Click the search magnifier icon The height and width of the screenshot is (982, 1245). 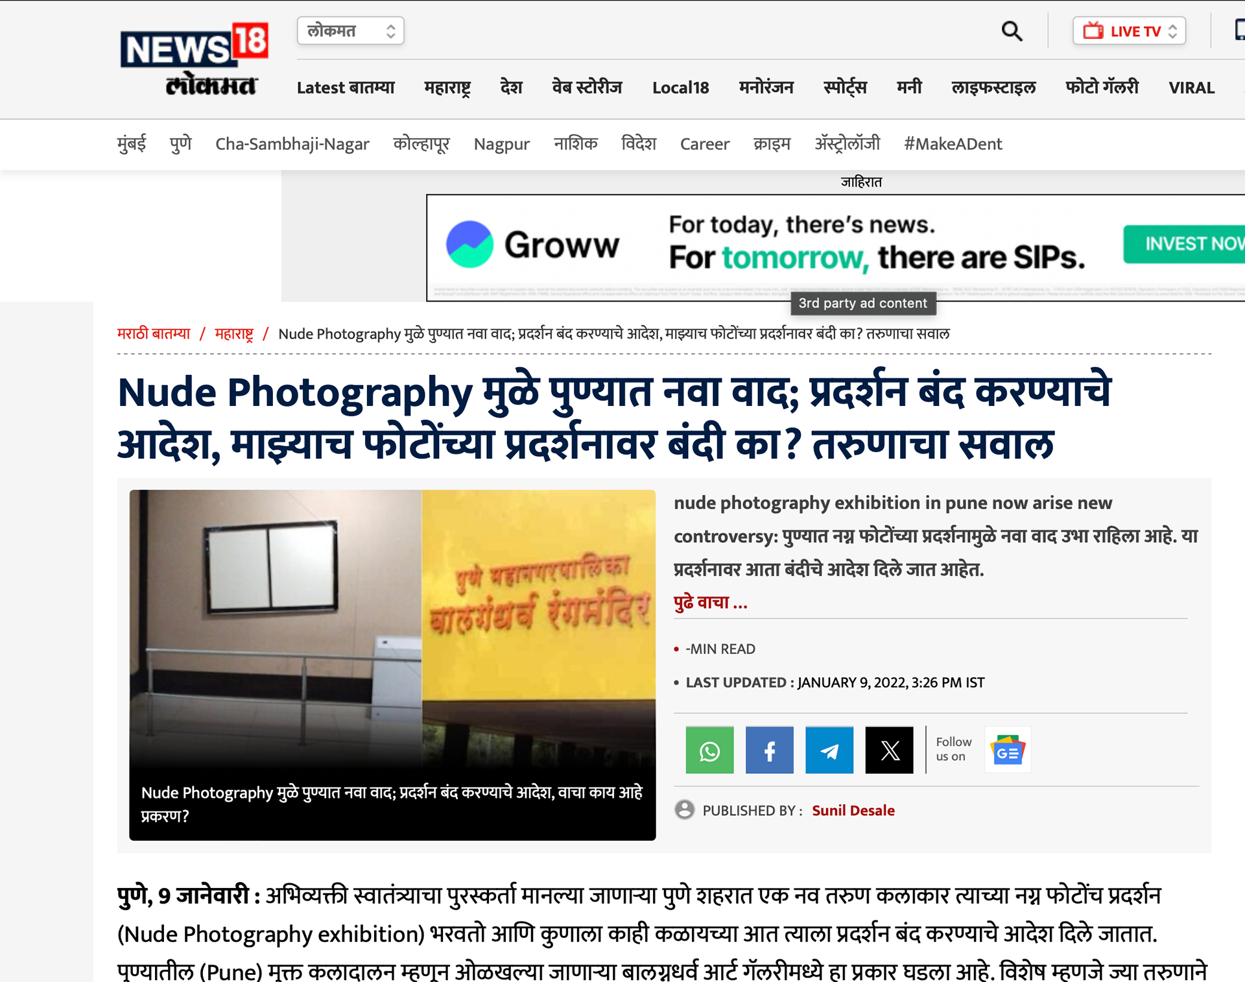(1012, 31)
